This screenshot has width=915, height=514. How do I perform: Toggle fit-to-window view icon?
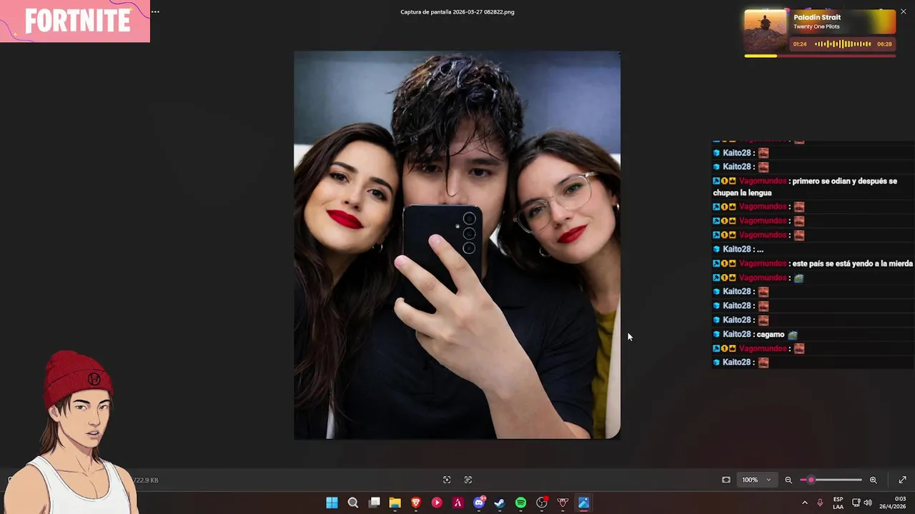coord(726,480)
